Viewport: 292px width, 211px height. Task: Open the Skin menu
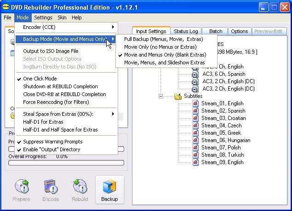pos(62,17)
